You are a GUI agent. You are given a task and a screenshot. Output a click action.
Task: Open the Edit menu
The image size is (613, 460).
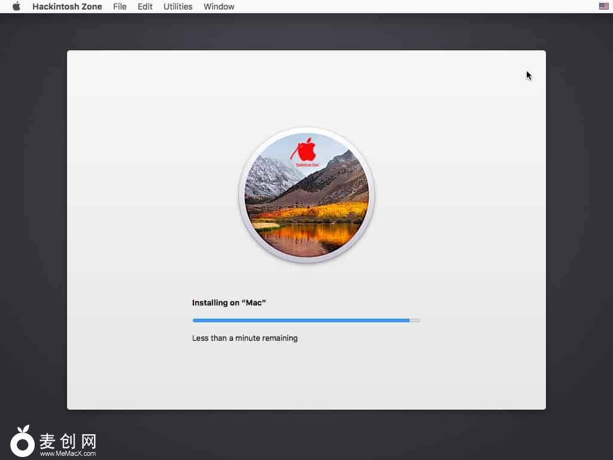point(145,7)
